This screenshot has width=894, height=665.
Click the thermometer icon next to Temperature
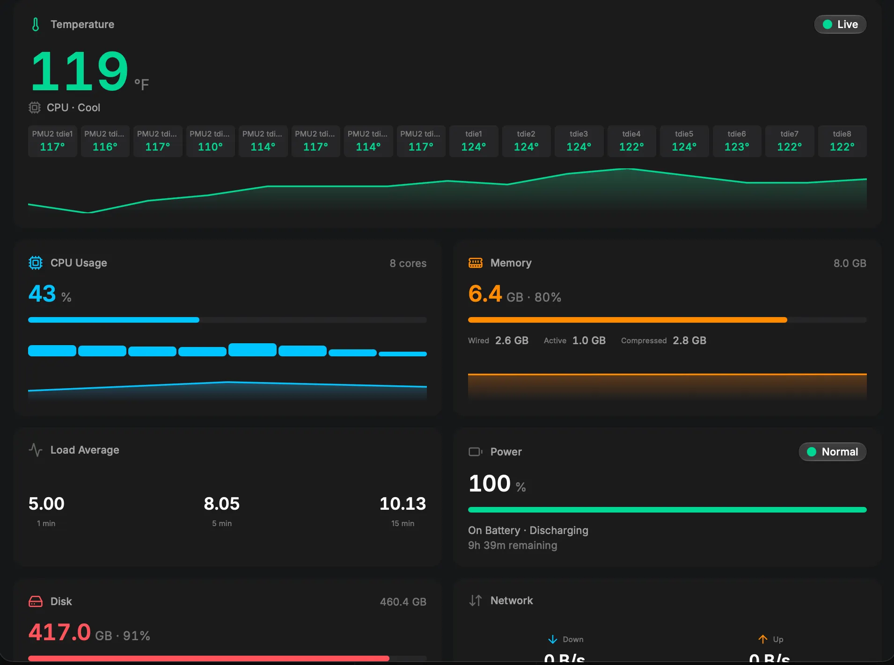36,24
